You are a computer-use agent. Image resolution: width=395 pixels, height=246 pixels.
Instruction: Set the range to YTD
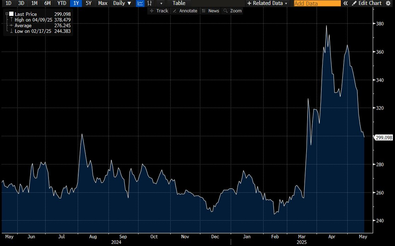click(x=61, y=3)
